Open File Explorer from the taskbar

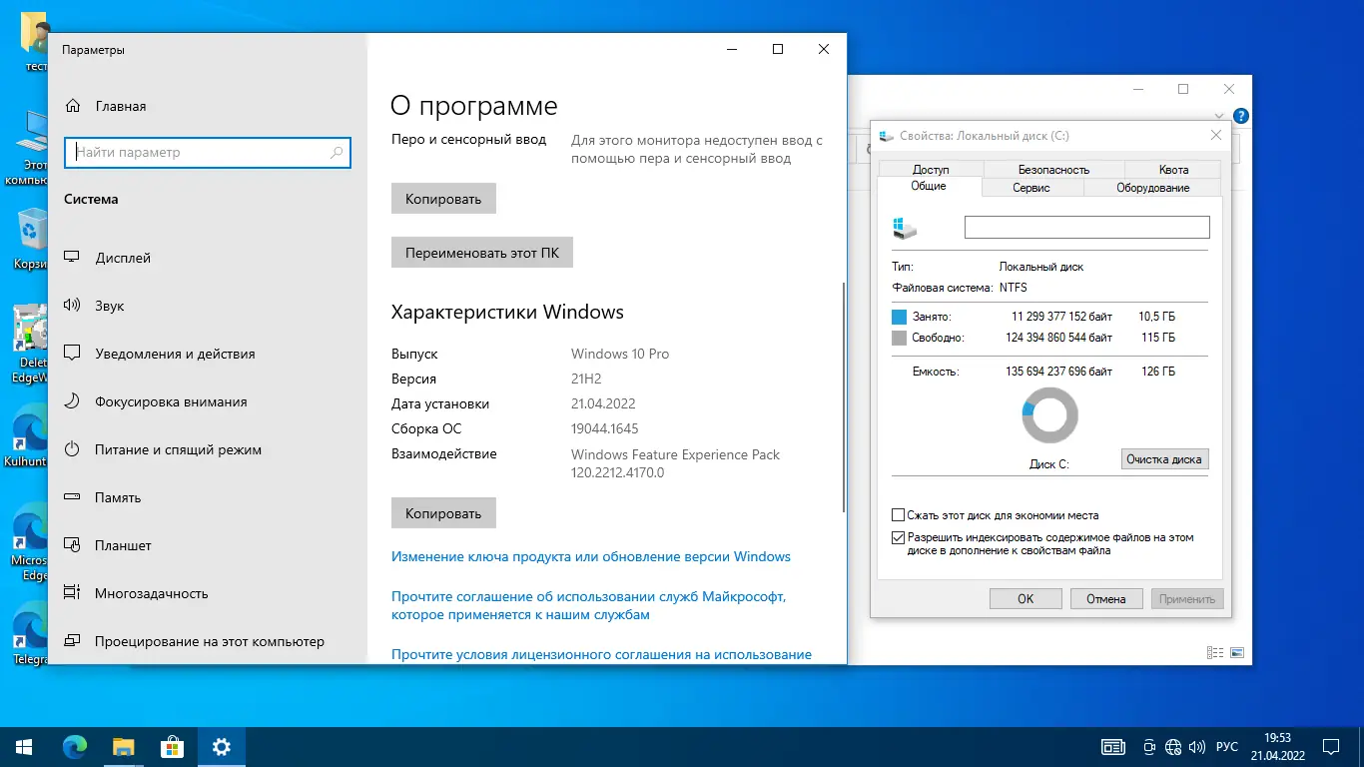pos(123,747)
